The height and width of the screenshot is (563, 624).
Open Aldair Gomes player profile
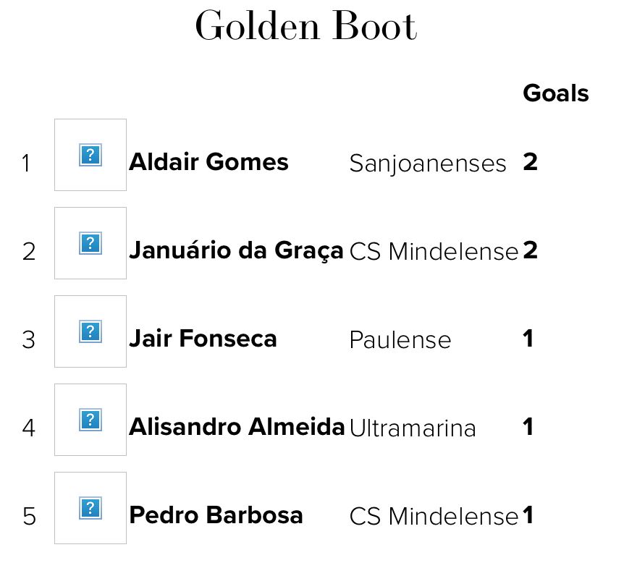[208, 162]
